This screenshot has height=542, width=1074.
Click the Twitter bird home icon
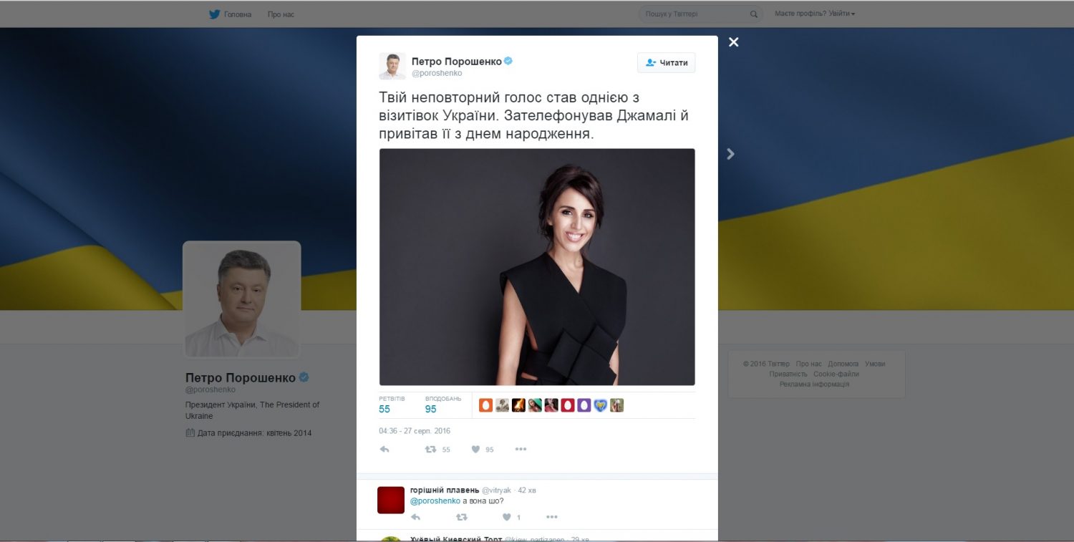tap(214, 14)
